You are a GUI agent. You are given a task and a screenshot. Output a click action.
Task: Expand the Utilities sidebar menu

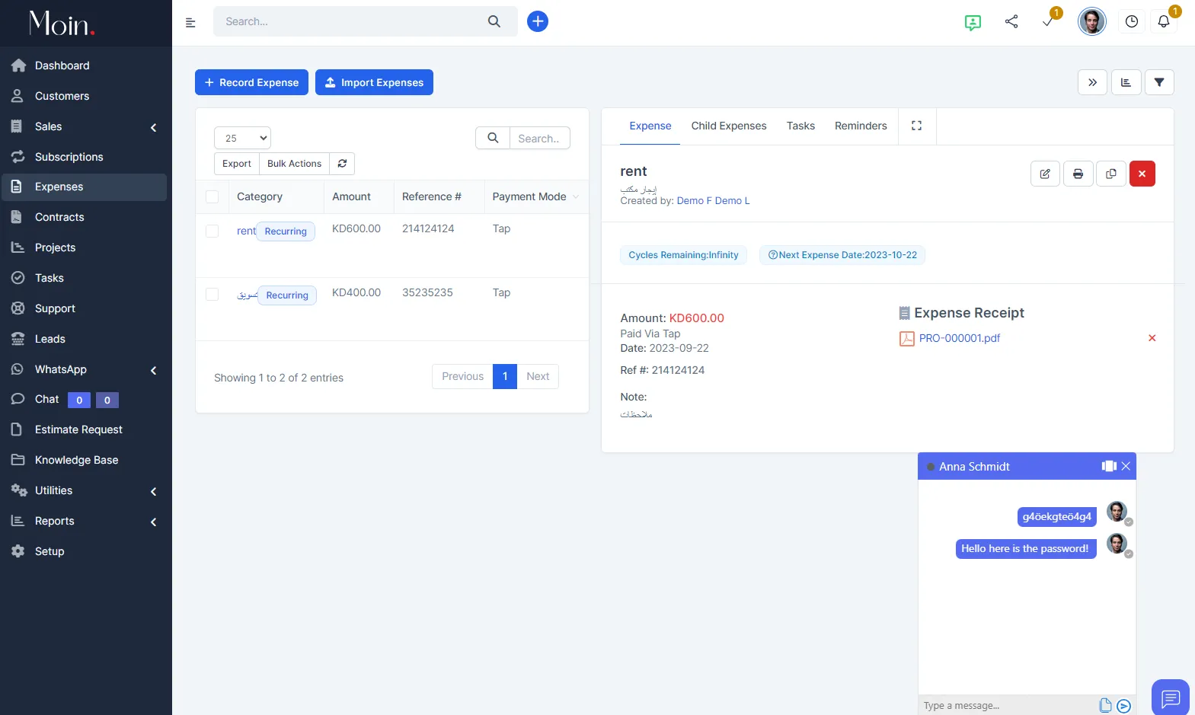pyautogui.click(x=85, y=491)
